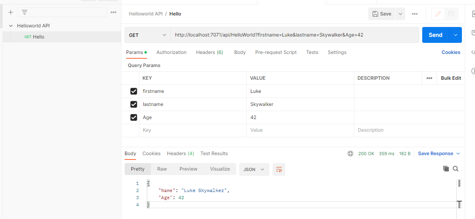Uncheck the lastname parameter checkbox

click(x=134, y=104)
